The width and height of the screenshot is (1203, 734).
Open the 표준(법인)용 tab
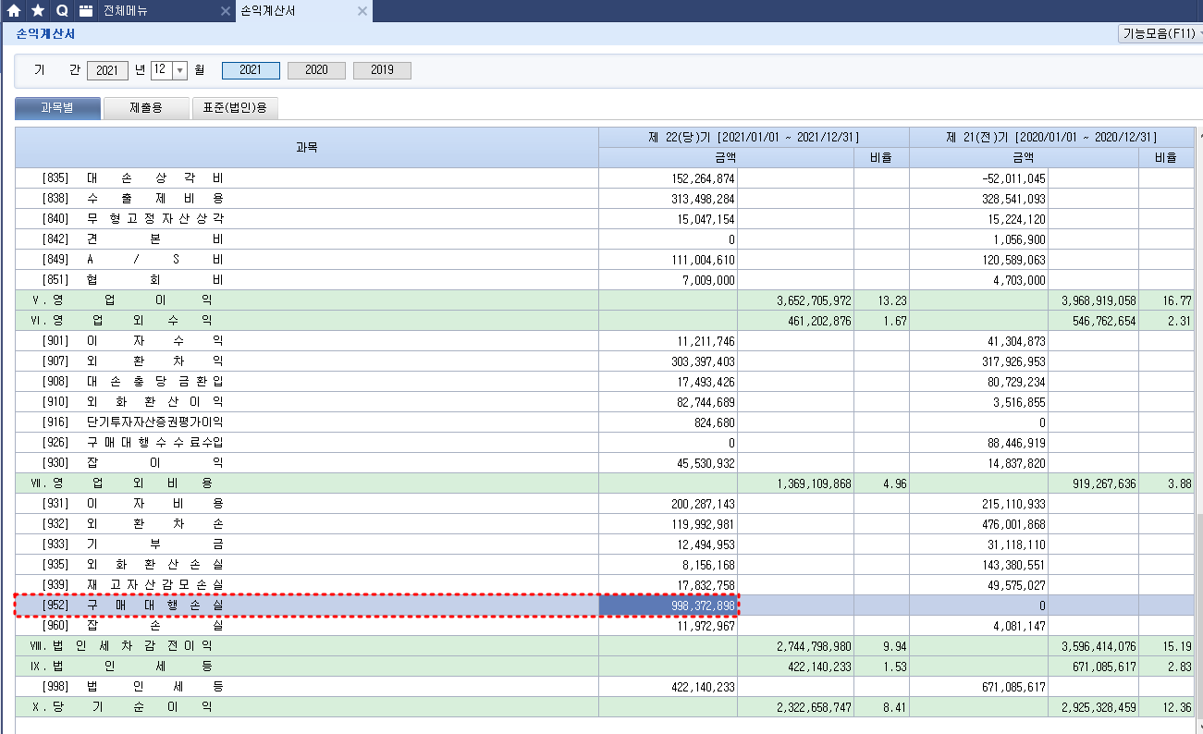[x=235, y=108]
